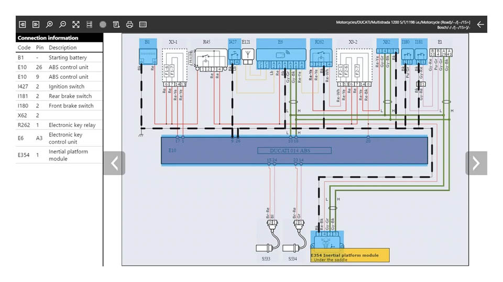Viewport: 503px width, 282px height.
Task: Click the rewind (previous page) toolbar icon
Action: (x=23, y=25)
